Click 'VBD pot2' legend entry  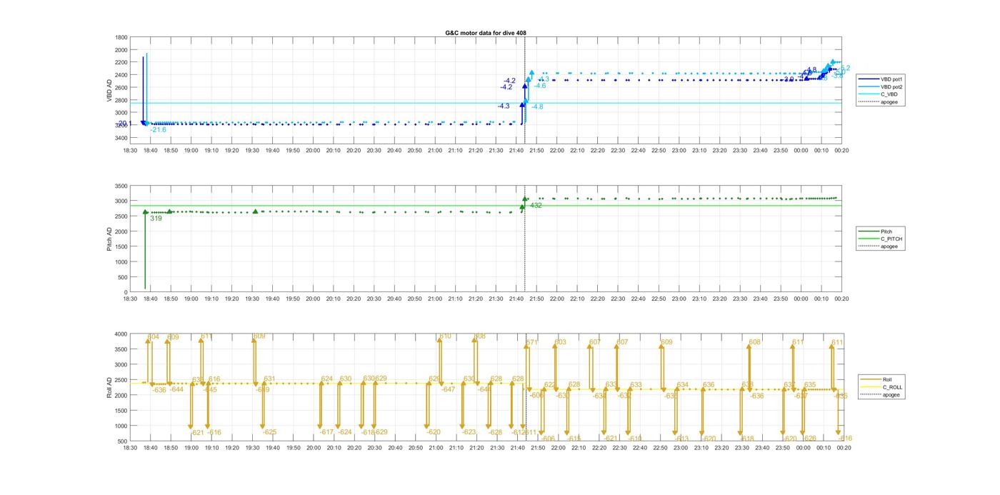(x=892, y=86)
